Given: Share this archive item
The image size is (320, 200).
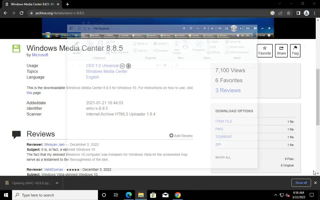Looking at the screenshot, I should [281, 51].
